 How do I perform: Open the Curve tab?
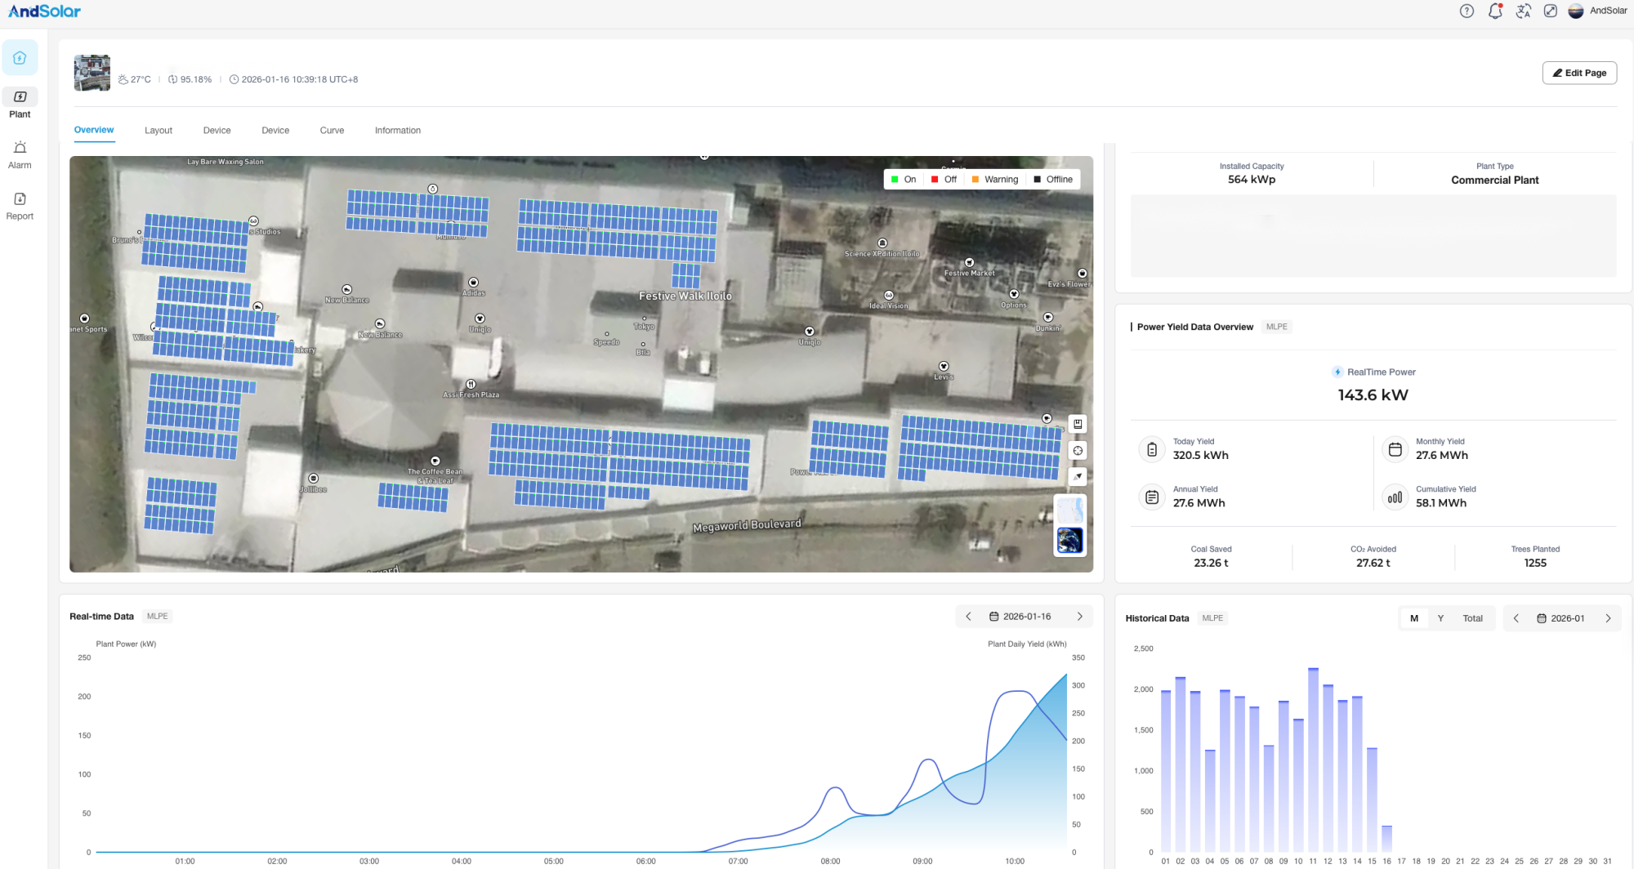[332, 131]
